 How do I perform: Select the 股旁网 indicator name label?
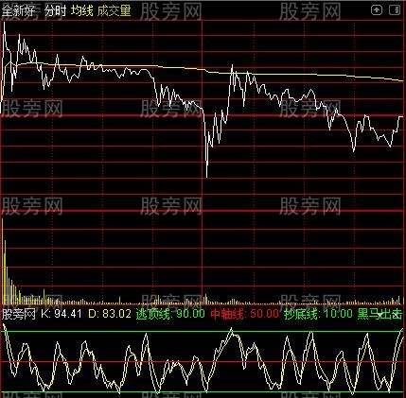19,314
